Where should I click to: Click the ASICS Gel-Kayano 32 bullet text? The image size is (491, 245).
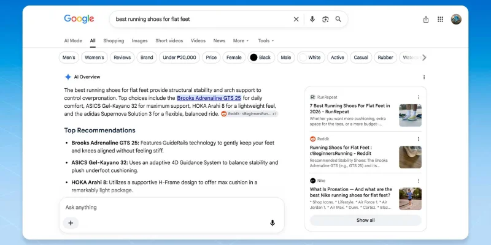coord(175,167)
